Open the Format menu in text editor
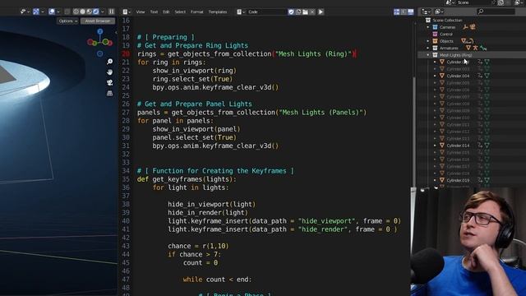Screen dimensions: 526x296 coord(197,12)
